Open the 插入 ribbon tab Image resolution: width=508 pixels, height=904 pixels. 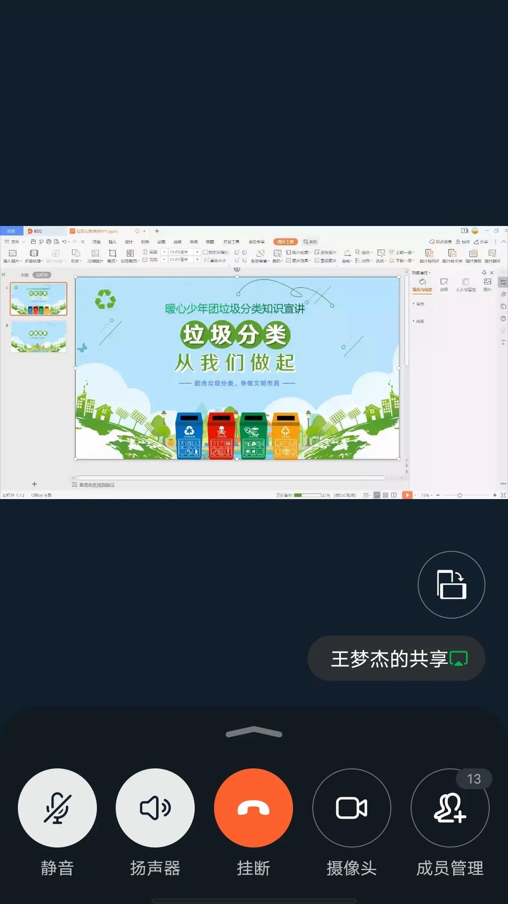pos(112,242)
